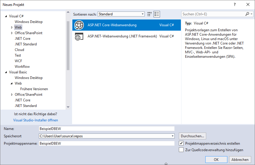Screen dimensions: 255x165
Task: Cancel with the Abbrechen button
Action: tap(240, 159)
